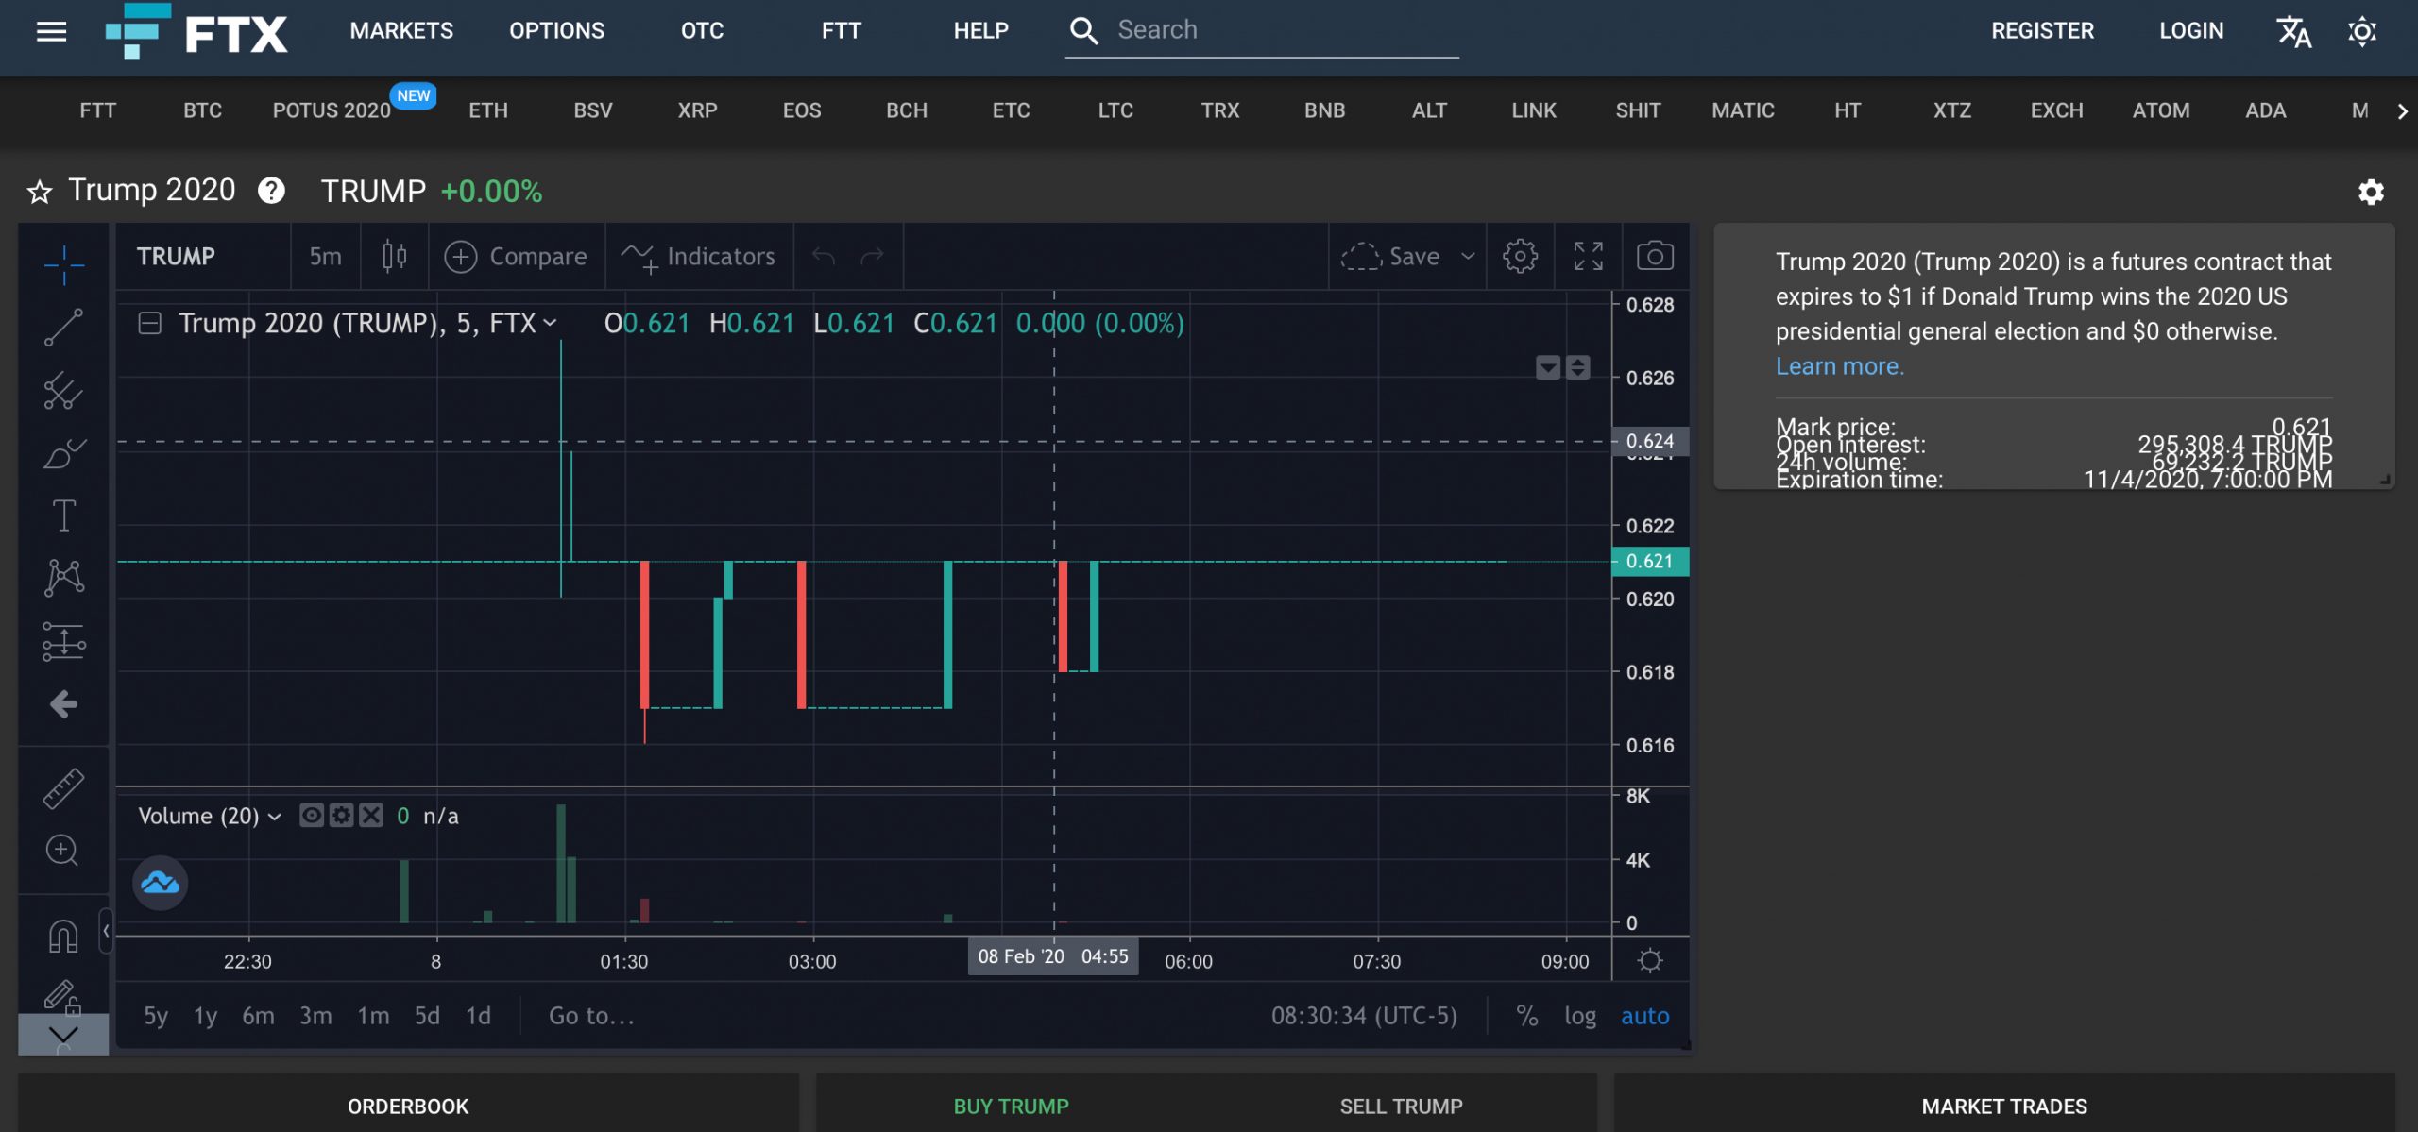Viewport: 2418px width, 1132px height.
Task: Expand the Volume (20) indicator dropdown
Action: [275, 817]
